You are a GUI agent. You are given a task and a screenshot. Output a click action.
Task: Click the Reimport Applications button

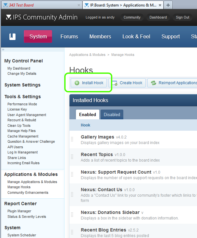click(172, 83)
